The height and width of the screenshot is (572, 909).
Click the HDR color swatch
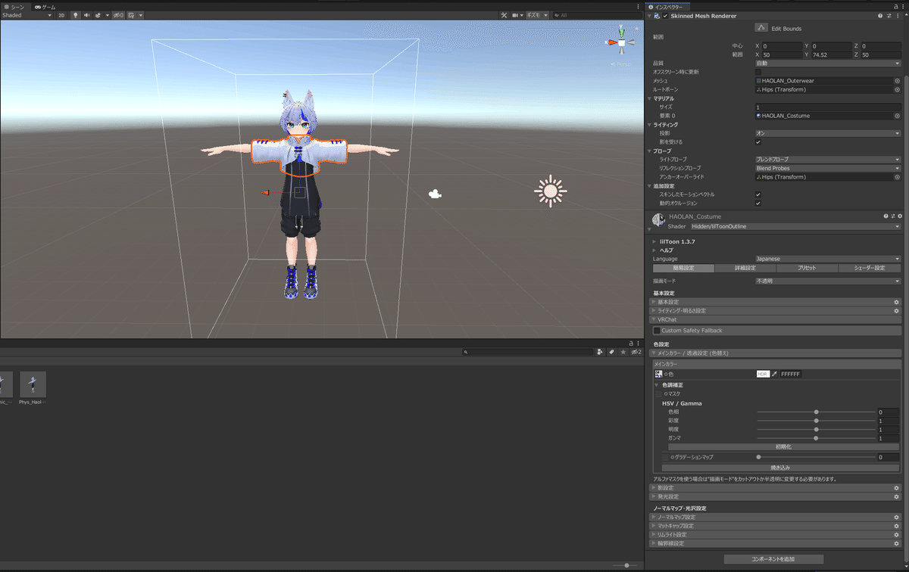763,374
